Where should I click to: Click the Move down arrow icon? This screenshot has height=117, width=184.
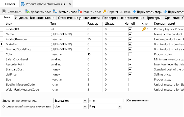[x=165, y=12]
